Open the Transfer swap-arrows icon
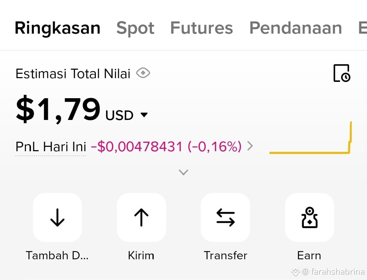Screen dimensions: 367x280 225,217
